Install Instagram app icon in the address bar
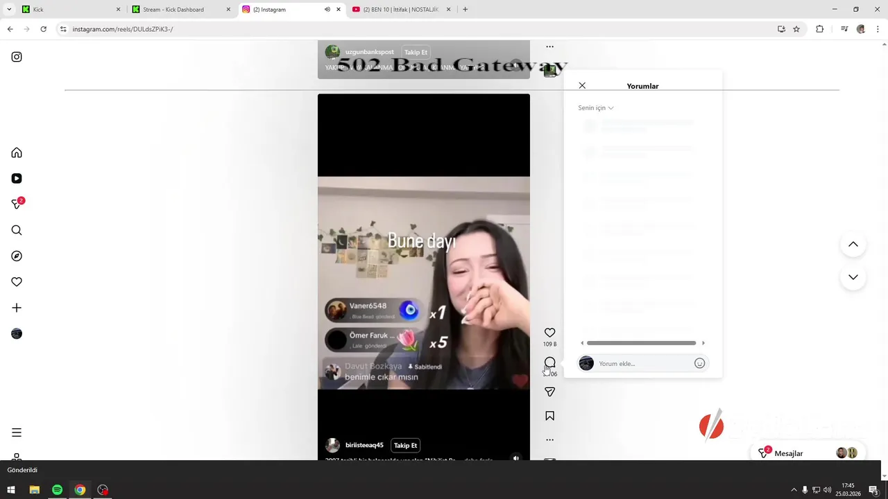 781,29
